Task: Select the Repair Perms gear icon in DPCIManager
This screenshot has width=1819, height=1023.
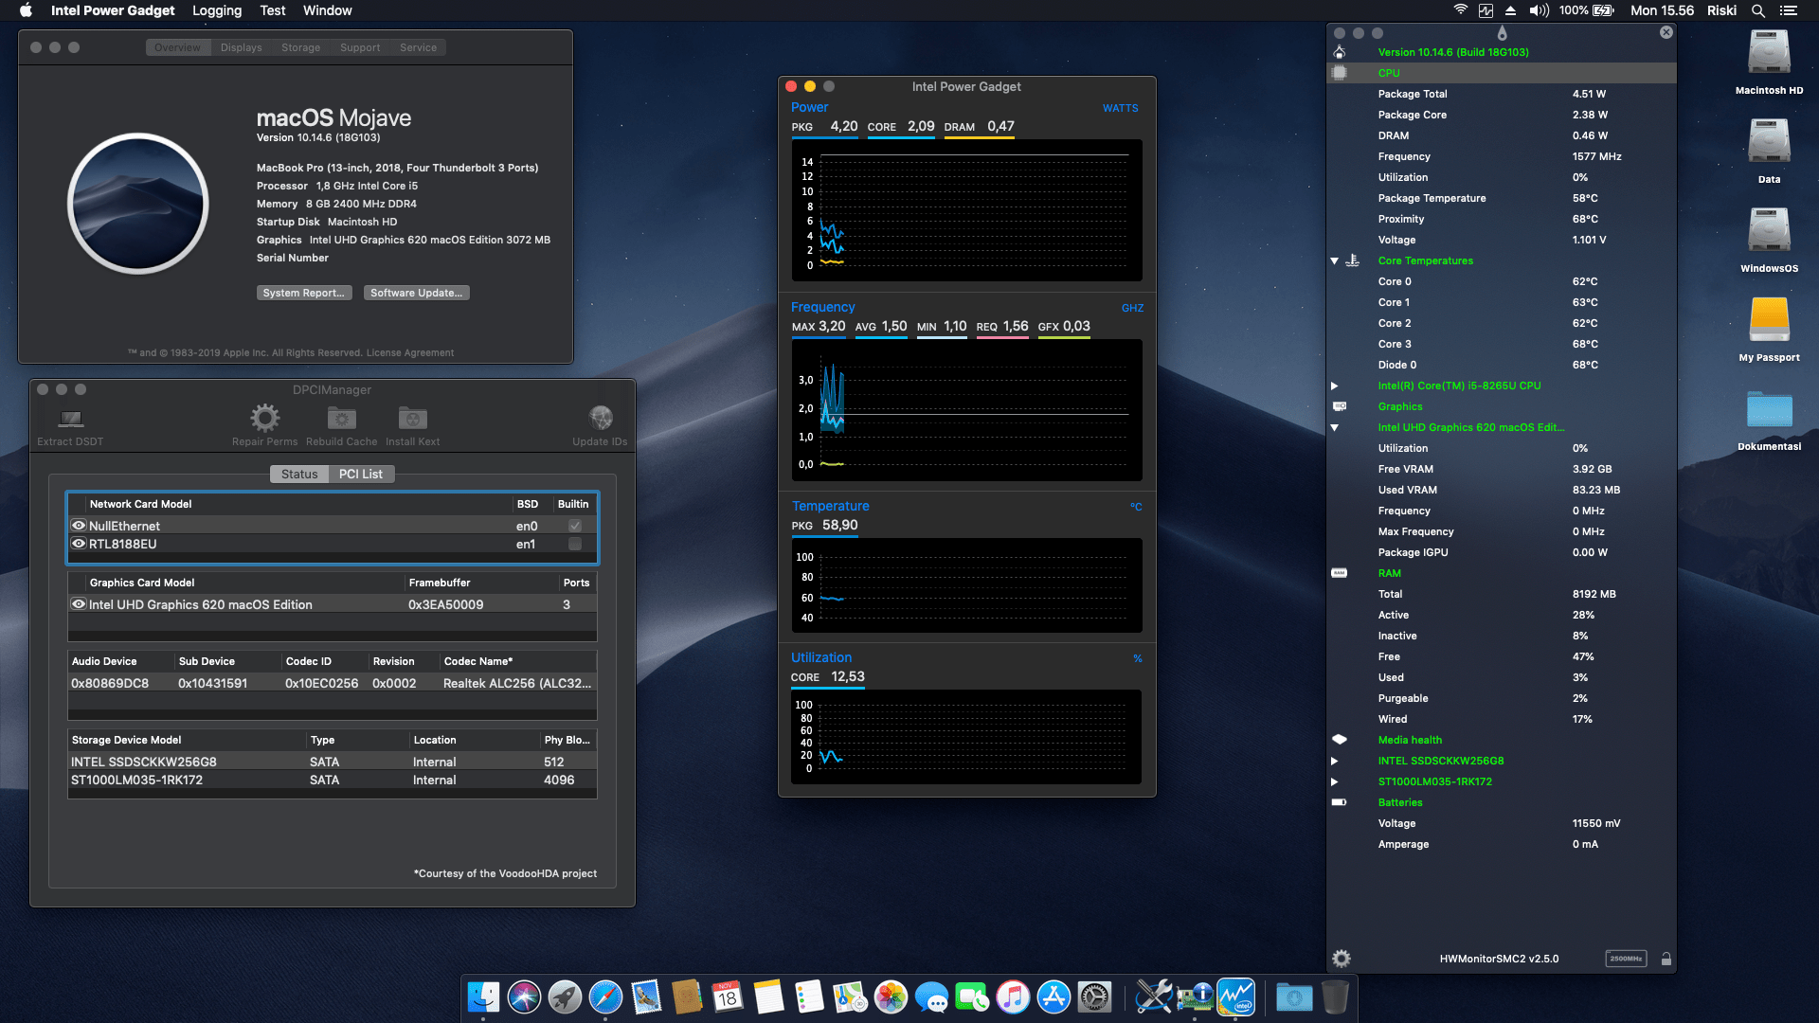Action: click(x=264, y=417)
